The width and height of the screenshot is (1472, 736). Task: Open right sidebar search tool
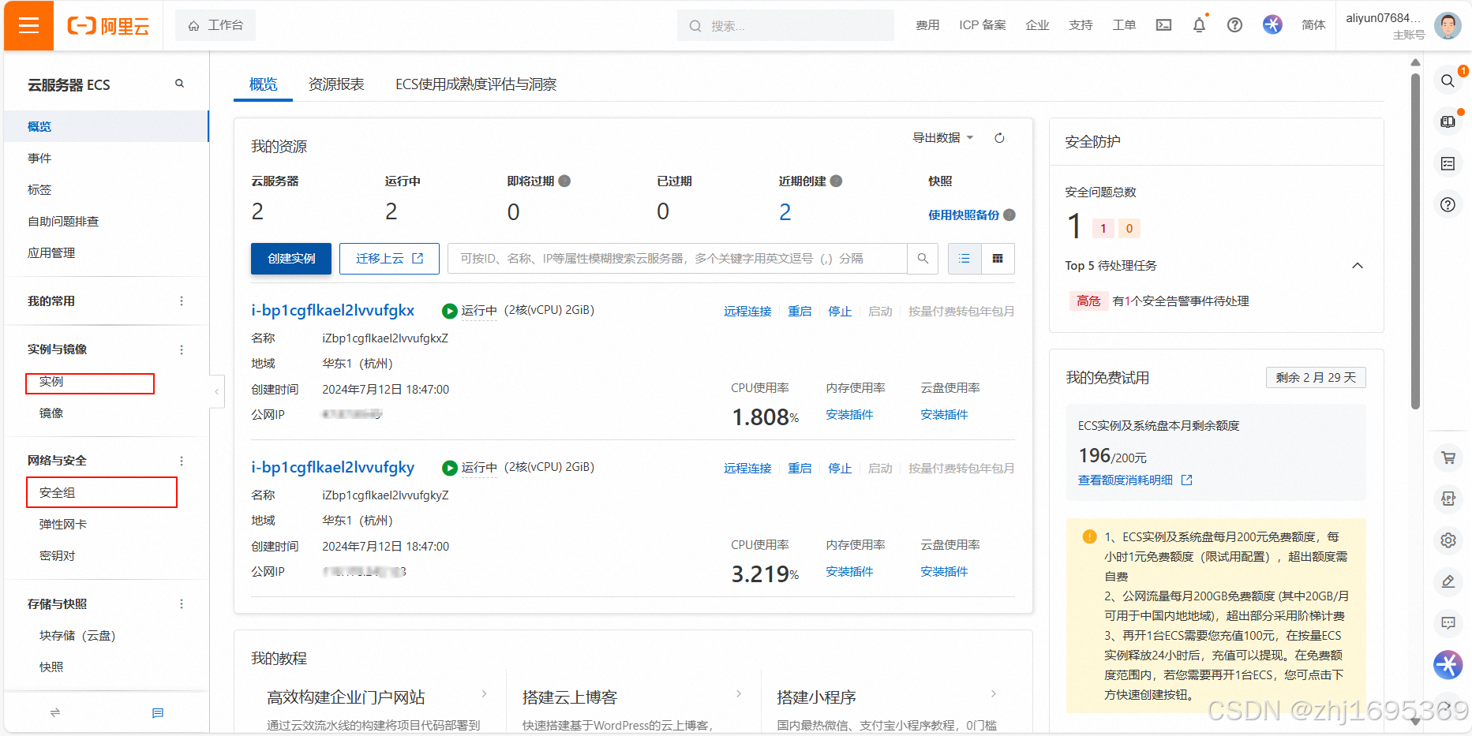click(1448, 80)
